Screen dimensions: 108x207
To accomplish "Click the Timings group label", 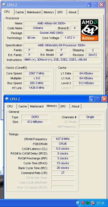I will (13, 134).
